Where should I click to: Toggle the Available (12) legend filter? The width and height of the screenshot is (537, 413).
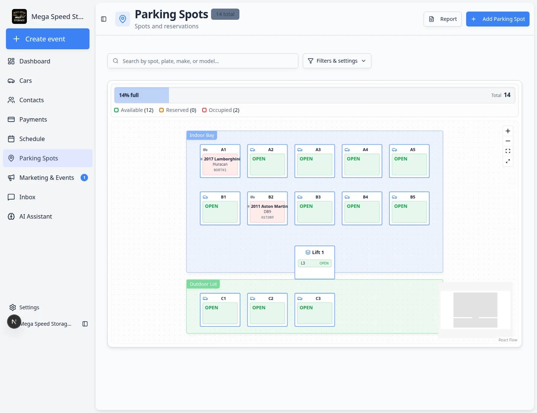(134, 110)
